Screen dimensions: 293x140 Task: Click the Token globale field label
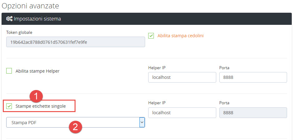19,32
